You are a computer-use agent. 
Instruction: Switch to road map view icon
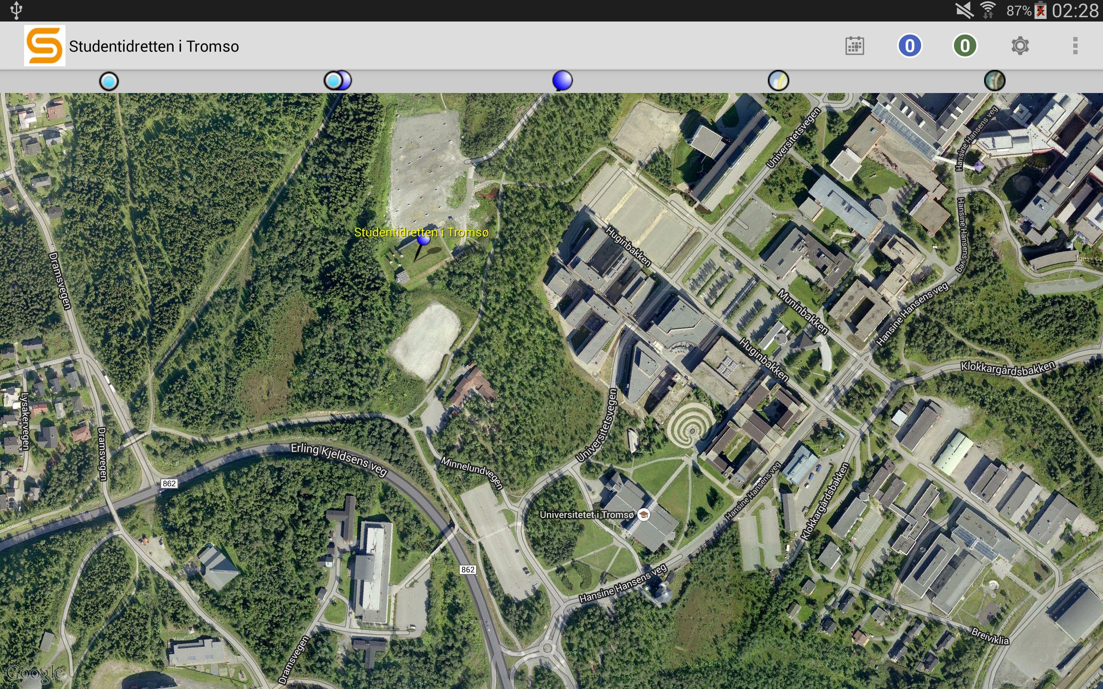click(778, 81)
